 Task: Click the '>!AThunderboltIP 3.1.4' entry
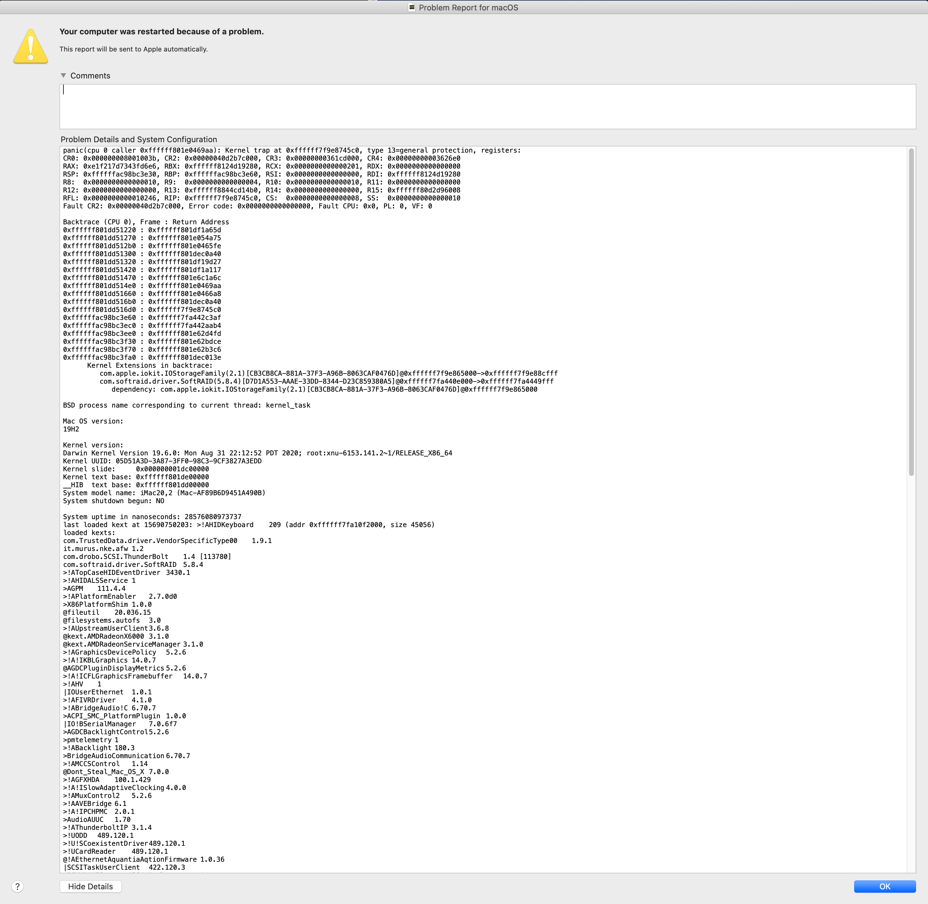[x=107, y=828]
